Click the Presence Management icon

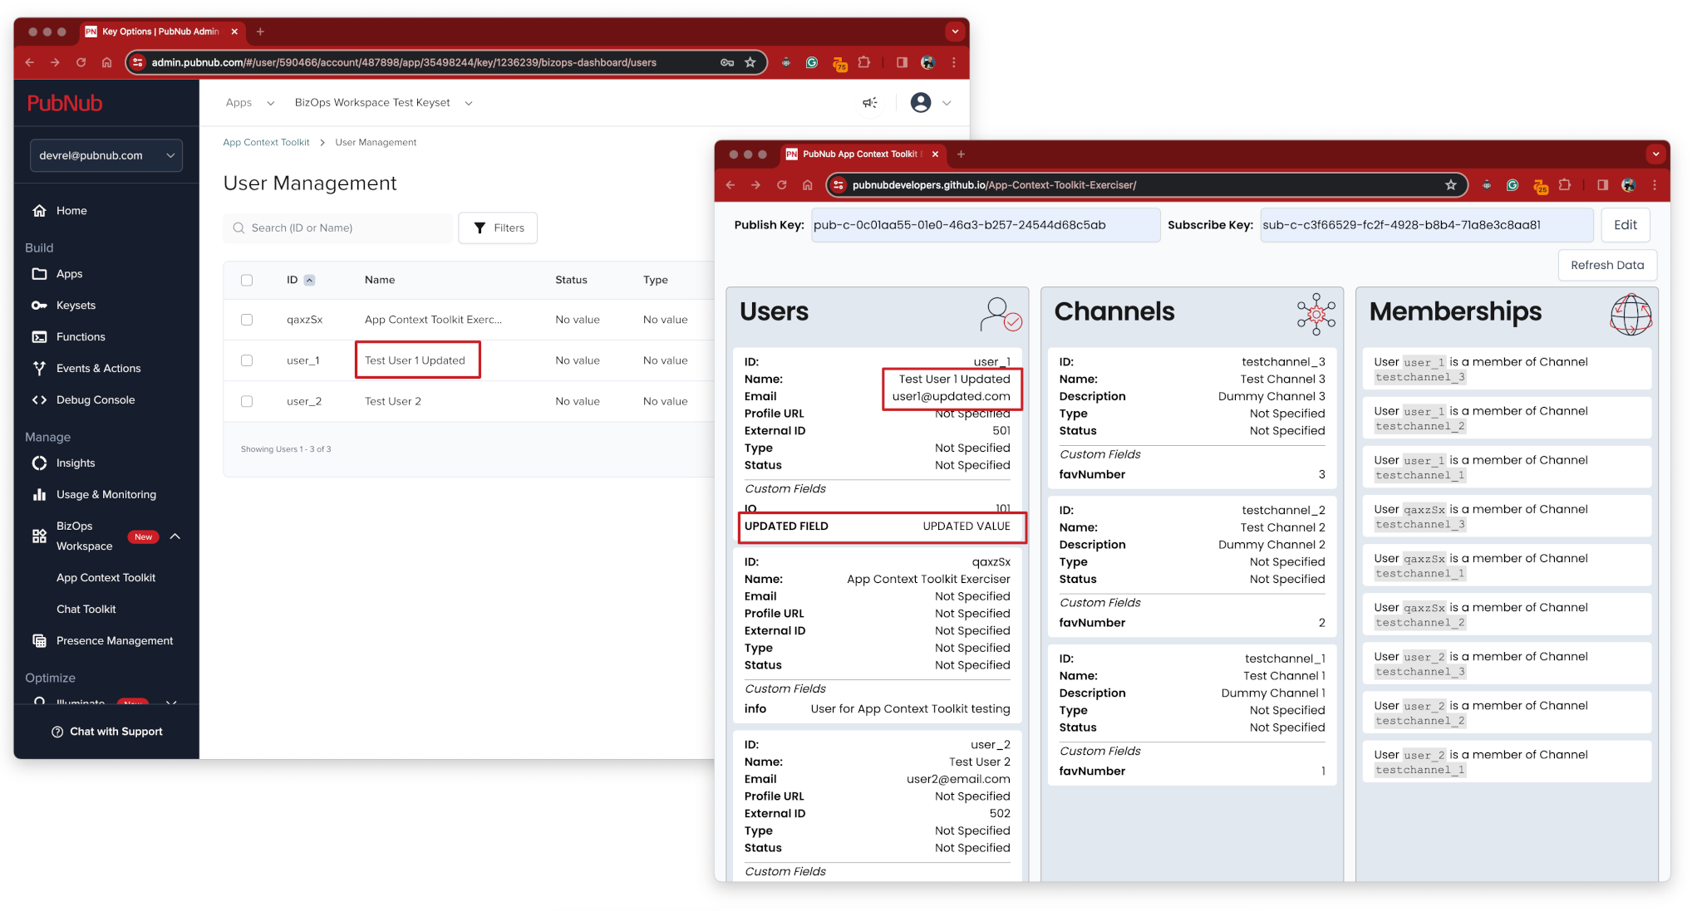pyautogui.click(x=36, y=640)
